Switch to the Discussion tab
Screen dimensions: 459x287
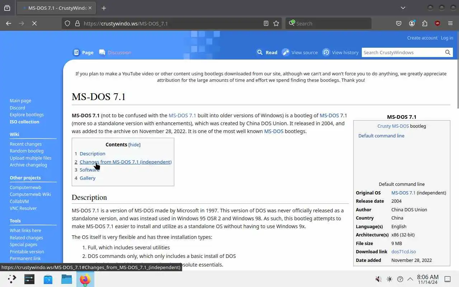115,52
